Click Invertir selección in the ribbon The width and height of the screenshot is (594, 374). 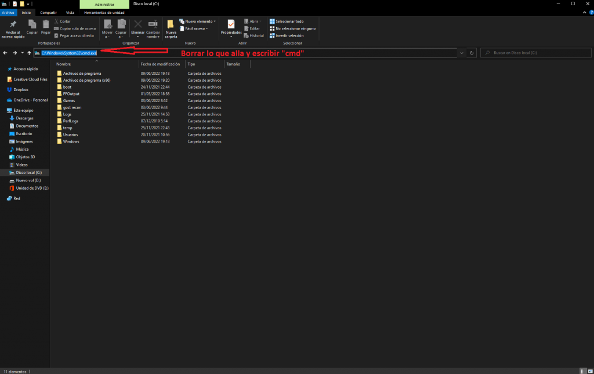click(x=289, y=35)
